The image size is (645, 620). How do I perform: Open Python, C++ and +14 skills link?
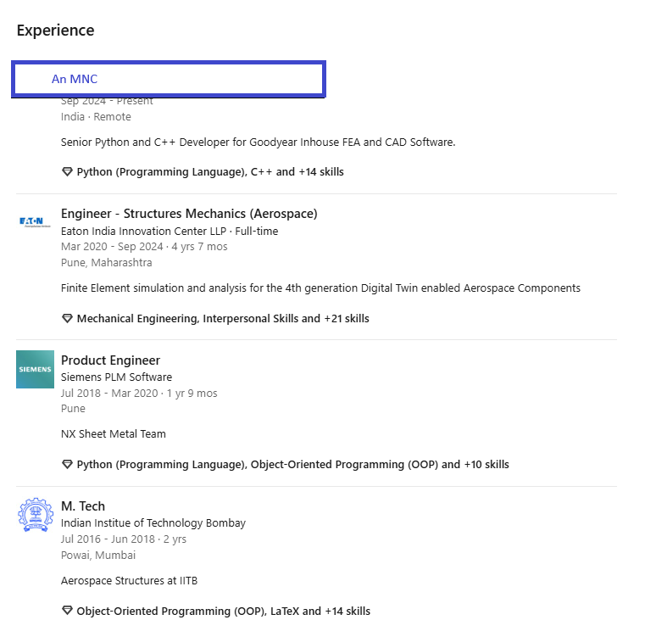tap(210, 172)
